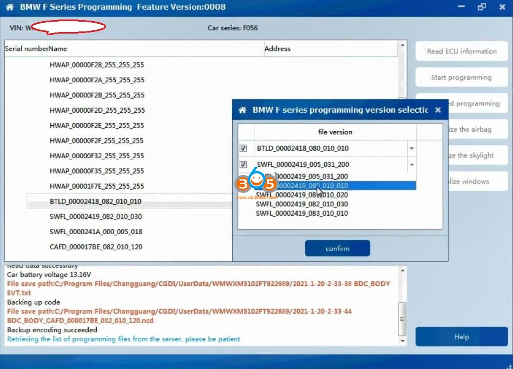Minimize the BMW F Series Programming window

coord(461,7)
